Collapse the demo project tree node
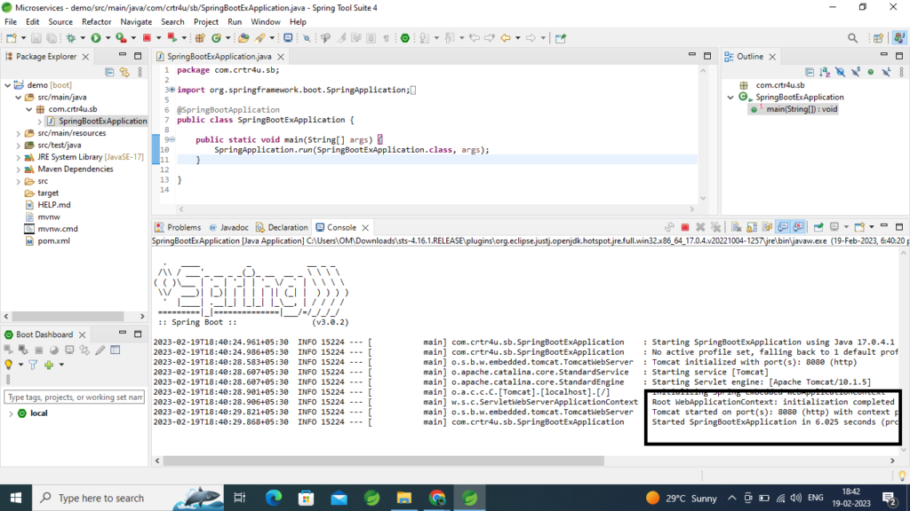Image resolution: width=910 pixels, height=511 pixels. point(7,85)
